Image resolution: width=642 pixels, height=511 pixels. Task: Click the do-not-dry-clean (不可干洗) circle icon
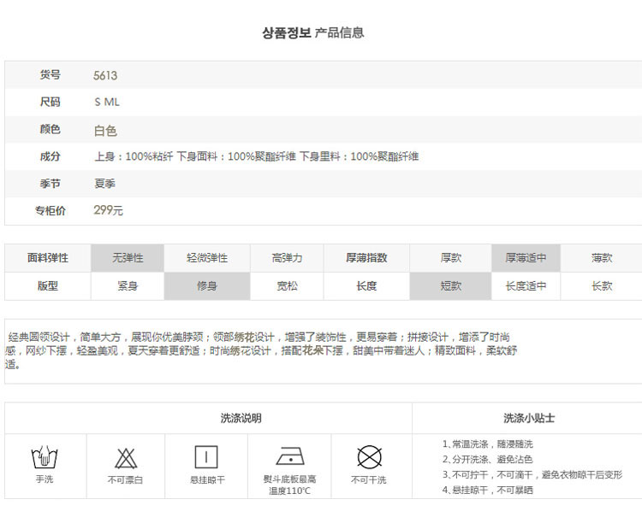[369, 456]
